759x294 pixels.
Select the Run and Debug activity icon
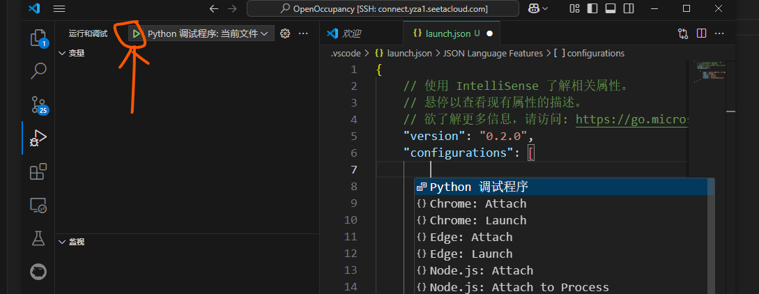(x=38, y=138)
